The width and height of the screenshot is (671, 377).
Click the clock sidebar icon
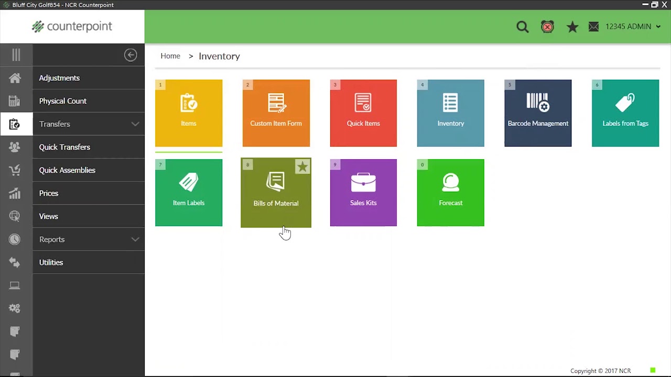[x=15, y=239]
